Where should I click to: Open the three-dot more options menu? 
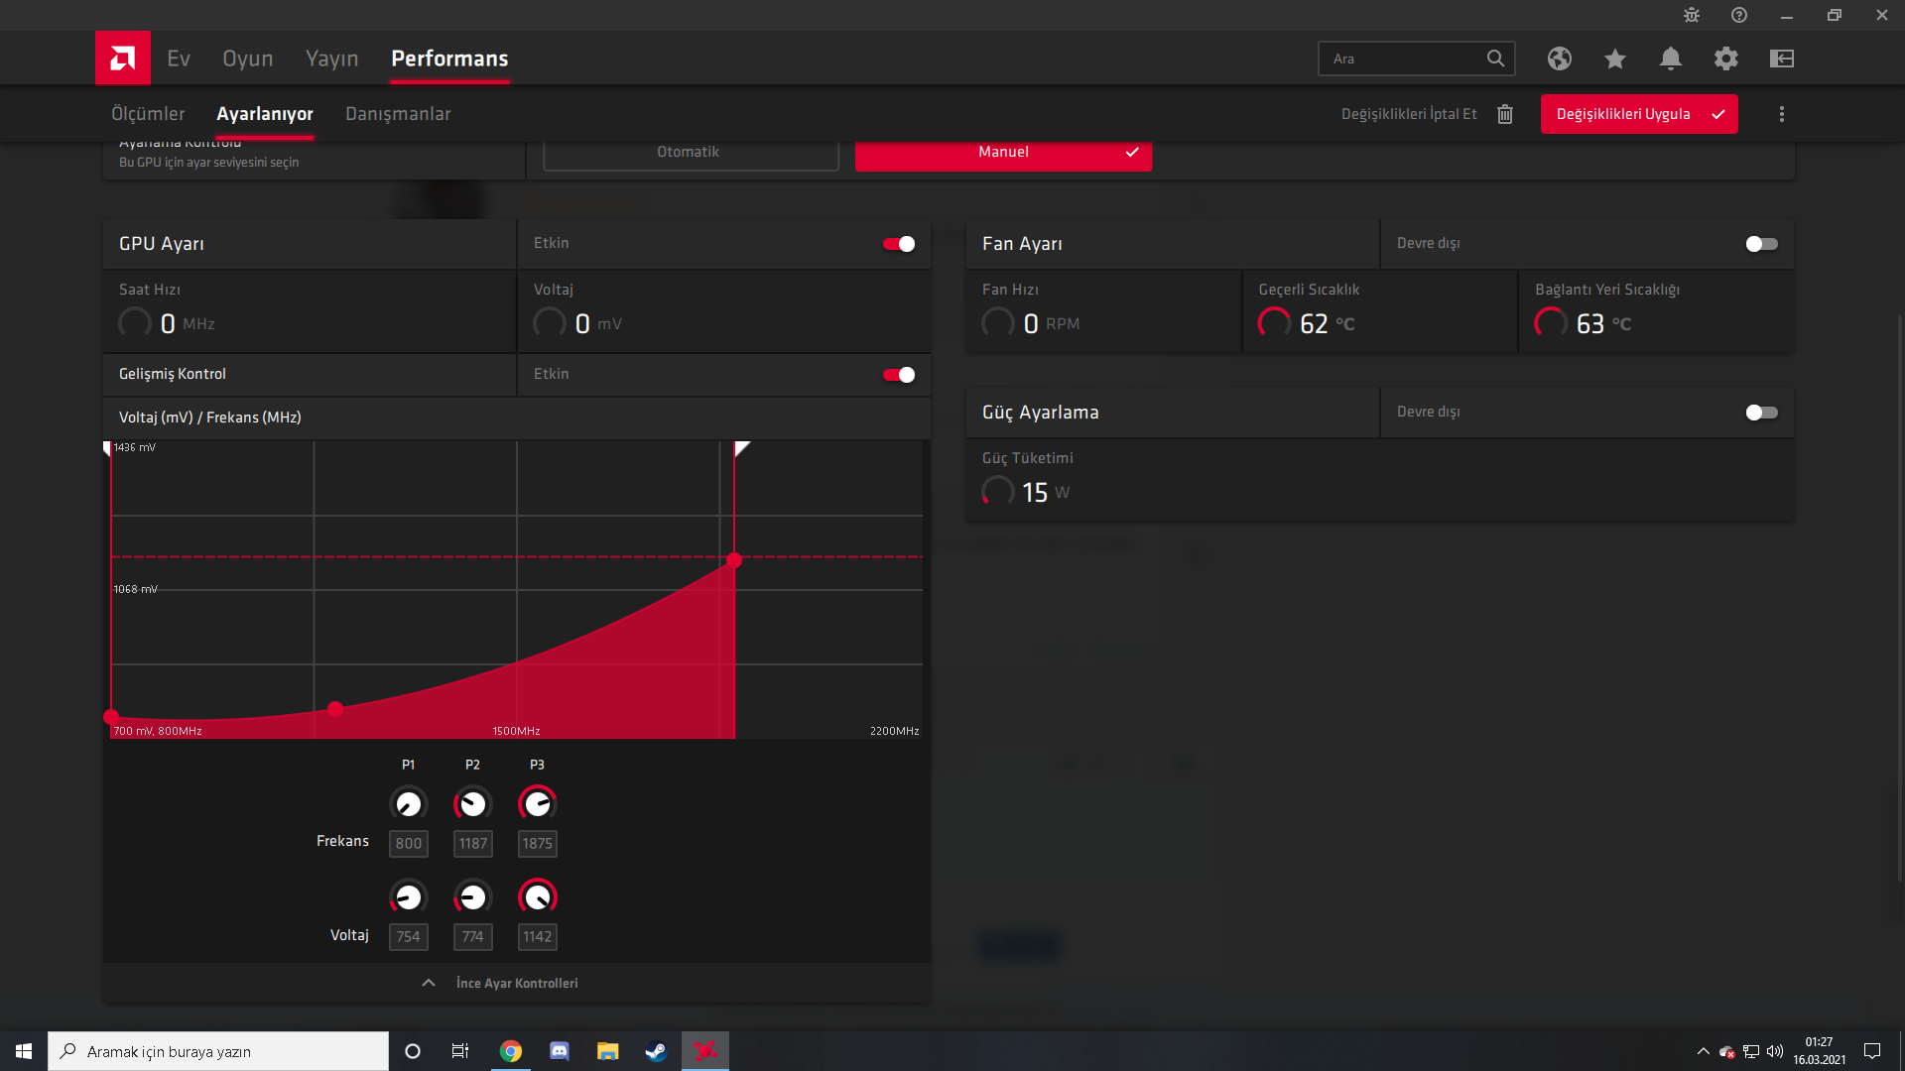click(1782, 114)
